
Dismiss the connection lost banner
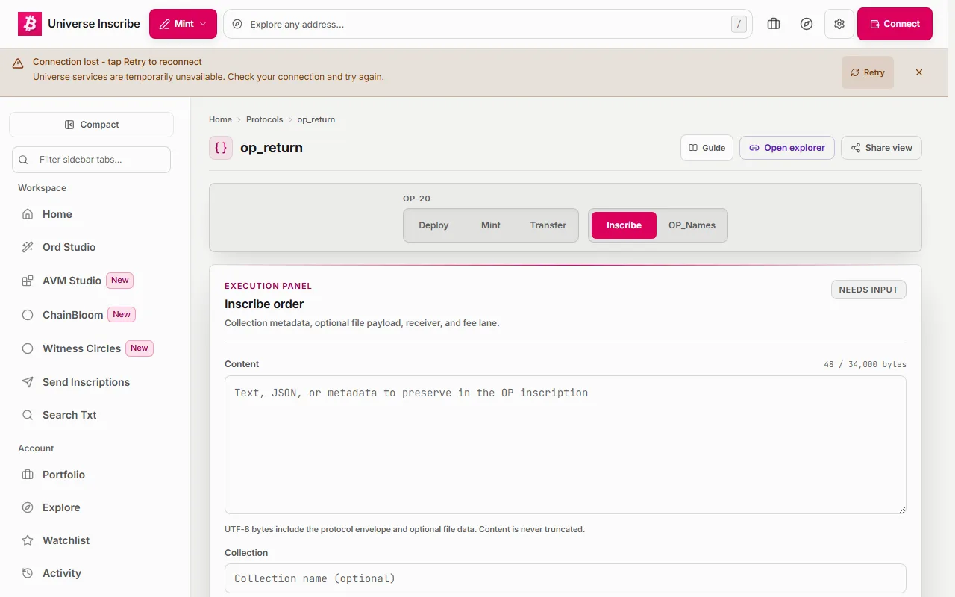919,72
